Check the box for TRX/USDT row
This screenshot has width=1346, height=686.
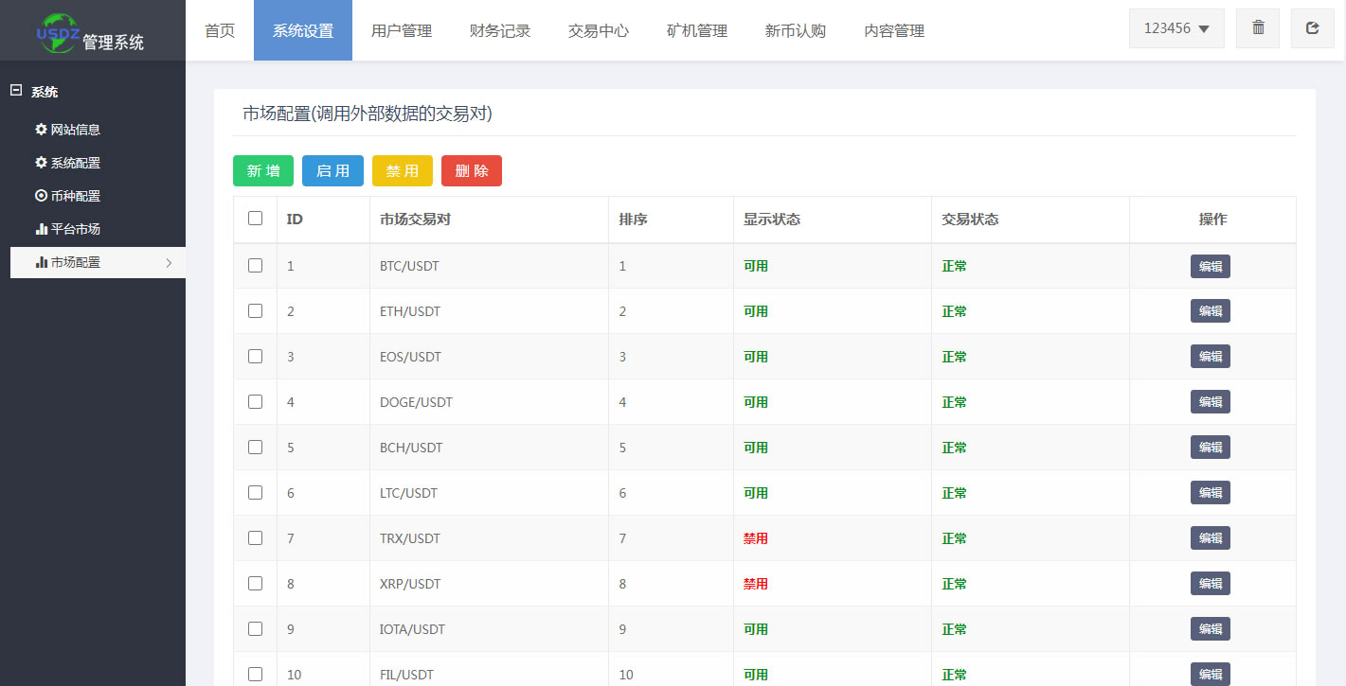click(255, 538)
